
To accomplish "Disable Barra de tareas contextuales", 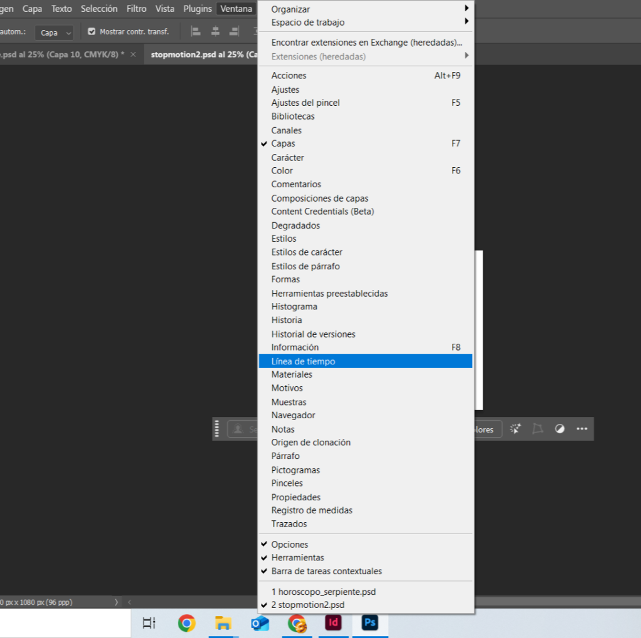I will pyautogui.click(x=326, y=571).
